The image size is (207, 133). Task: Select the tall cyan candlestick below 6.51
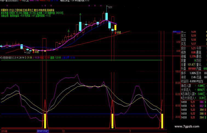coord(107,16)
